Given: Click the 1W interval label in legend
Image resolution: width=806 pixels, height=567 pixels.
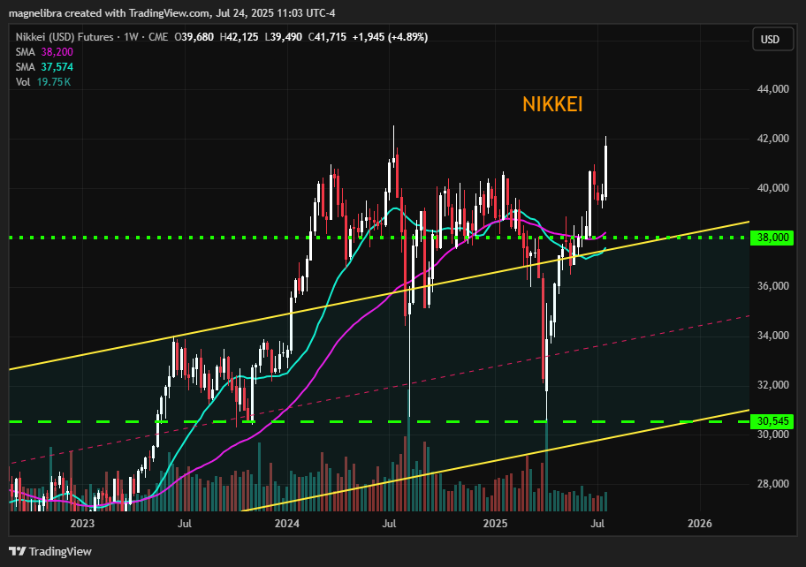Looking at the screenshot, I should pyautogui.click(x=131, y=37).
